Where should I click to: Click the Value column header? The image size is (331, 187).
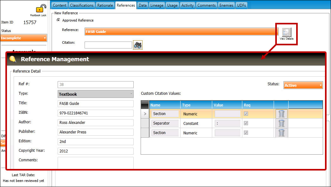click(x=227, y=105)
